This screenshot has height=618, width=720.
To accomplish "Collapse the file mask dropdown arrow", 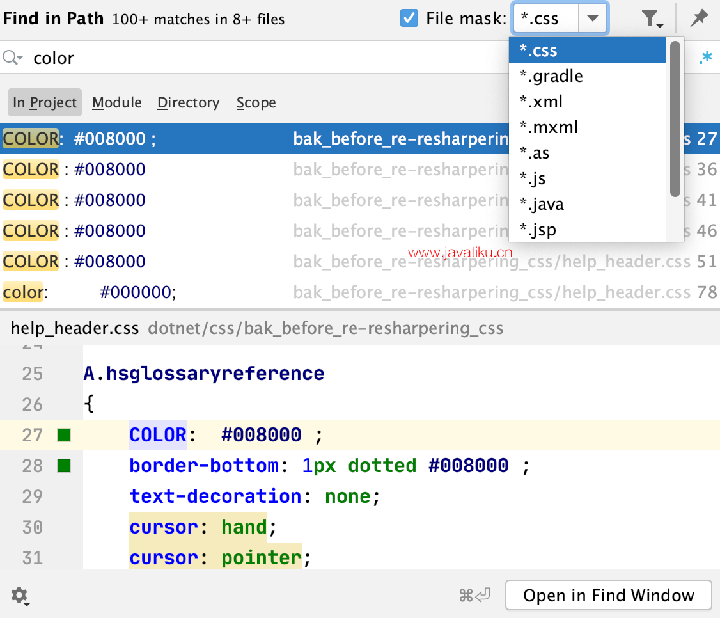I will pos(593,19).
